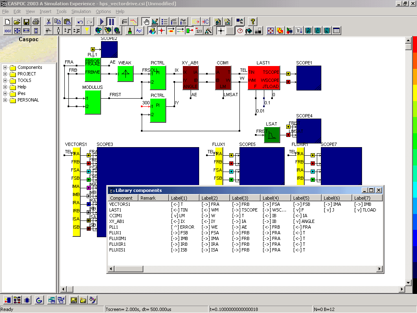Click the LSAT saturation block
This screenshot has height=313, width=417.
(272, 135)
